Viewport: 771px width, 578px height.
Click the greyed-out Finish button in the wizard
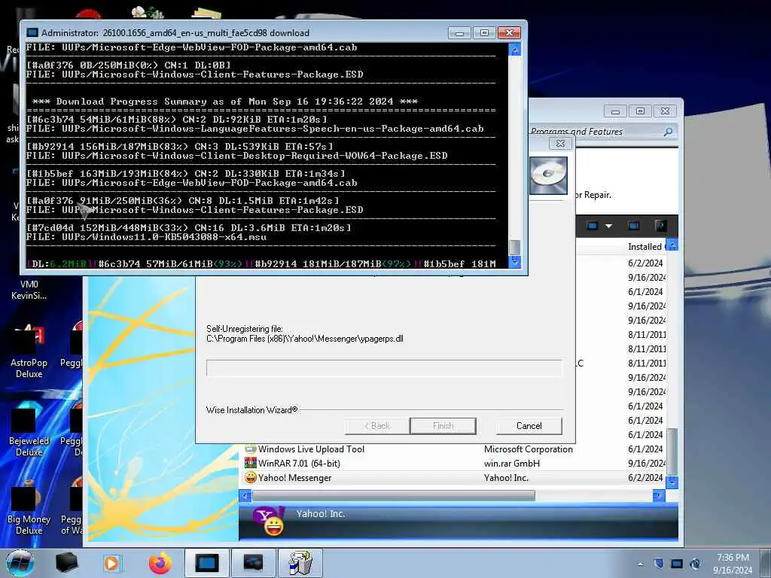(x=443, y=426)
